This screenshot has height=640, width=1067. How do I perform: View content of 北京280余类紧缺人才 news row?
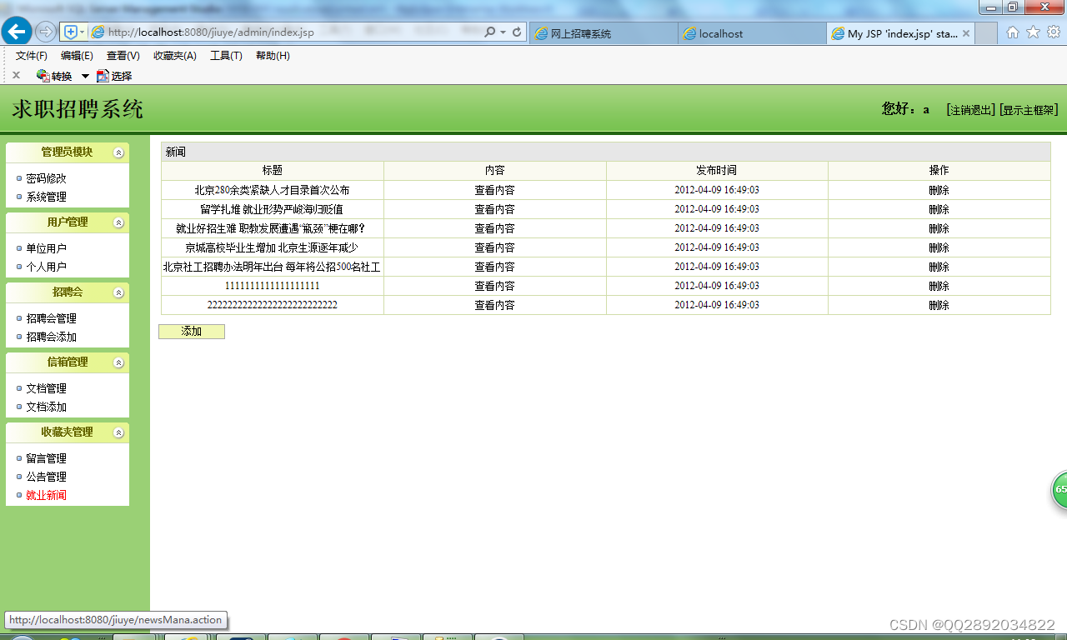coord(494,190)
